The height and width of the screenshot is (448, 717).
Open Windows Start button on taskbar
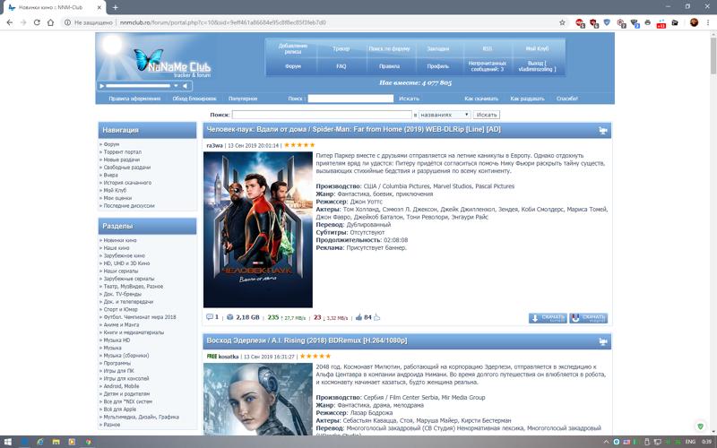8,442
